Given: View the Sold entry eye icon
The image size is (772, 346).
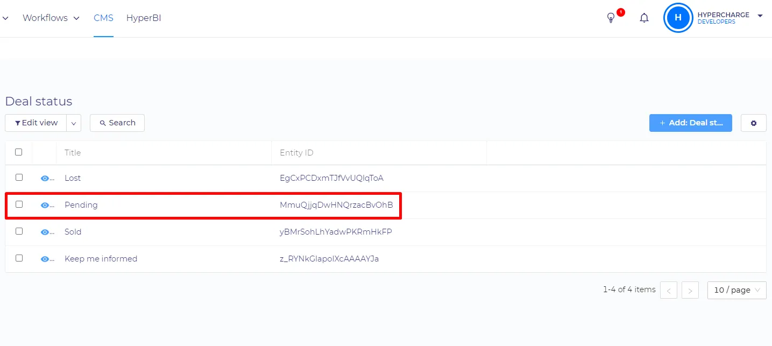Looking at the screenshot, I should [45, 232].
